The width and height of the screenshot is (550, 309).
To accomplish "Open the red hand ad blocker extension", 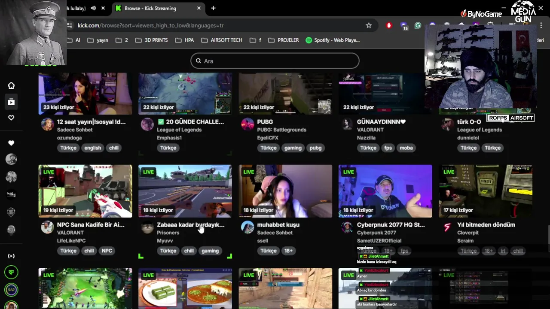I will pos(389,25).
